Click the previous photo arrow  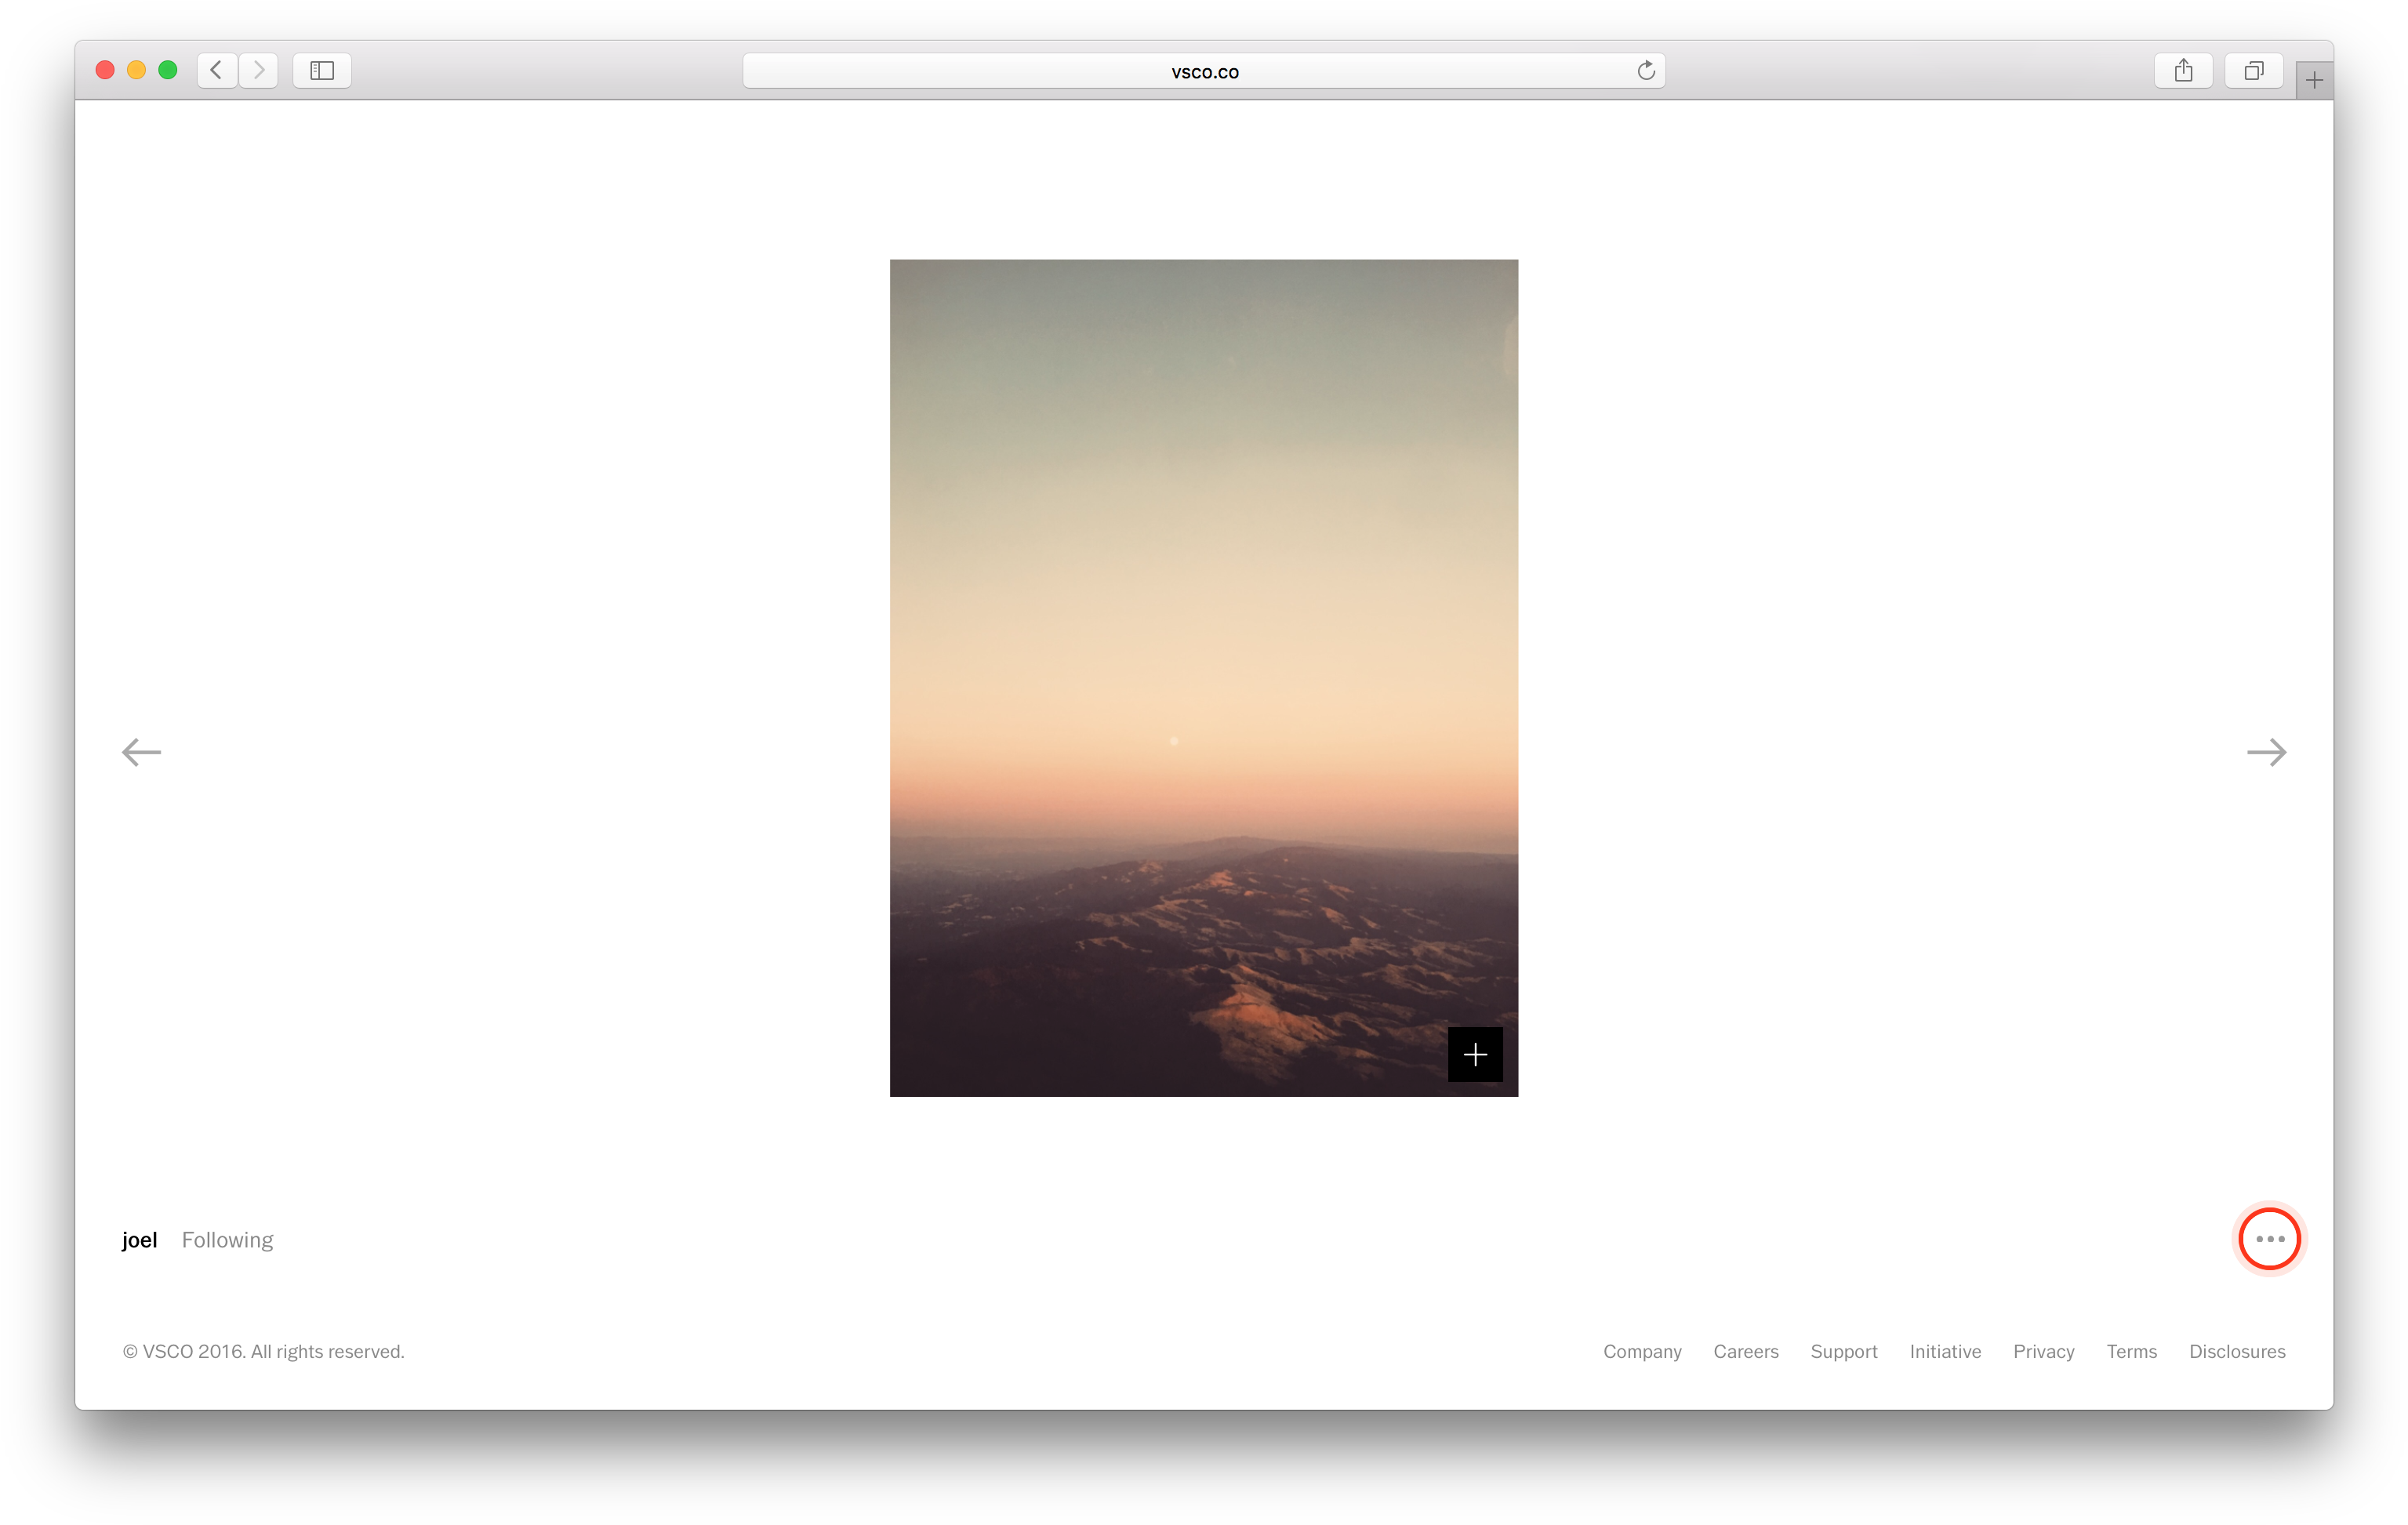point(140,752)
